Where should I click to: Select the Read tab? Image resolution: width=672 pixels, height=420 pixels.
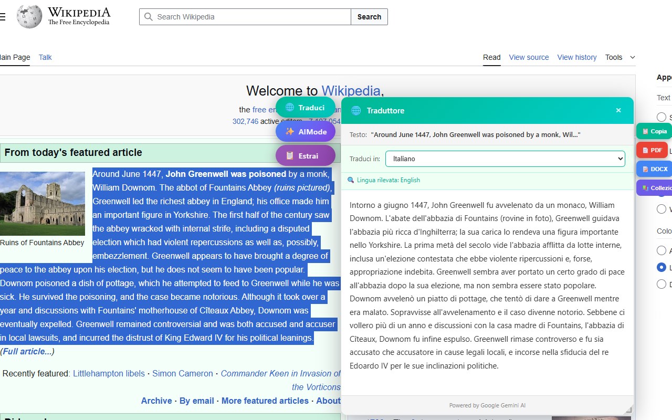pos(492,57)
